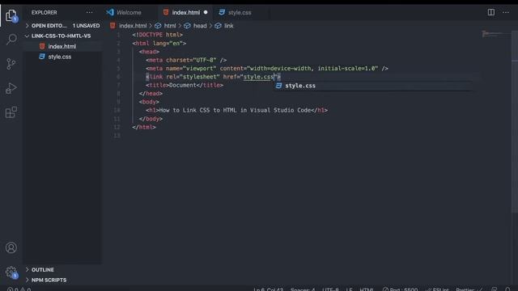Click the head breadcrumb segment
The height and width of the screenshot is (291, 518).
[x=200, y=26]
